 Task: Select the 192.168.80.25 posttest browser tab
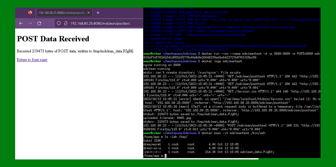pyautogui.click(x=62, y=12)
